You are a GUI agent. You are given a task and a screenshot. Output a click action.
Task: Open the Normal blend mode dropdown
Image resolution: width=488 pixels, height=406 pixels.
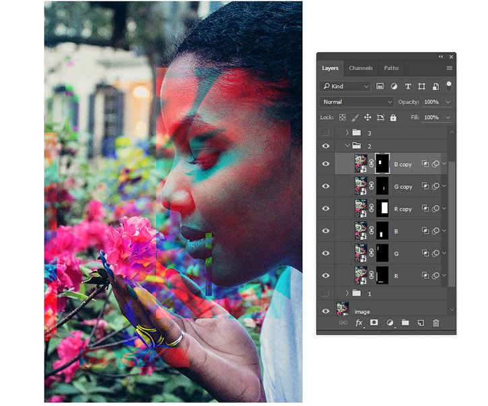(x=356, y=102)
